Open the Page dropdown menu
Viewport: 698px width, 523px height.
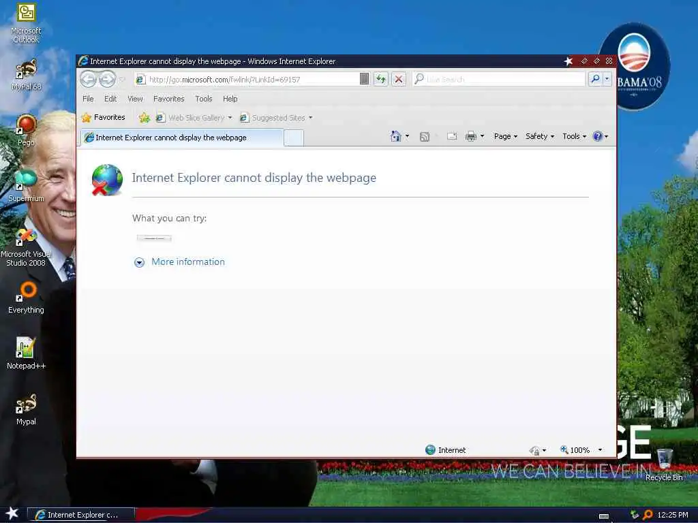point(506,136)
